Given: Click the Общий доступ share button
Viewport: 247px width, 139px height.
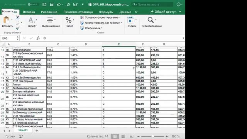Looking at the screenshot, I should coord(163,12).
